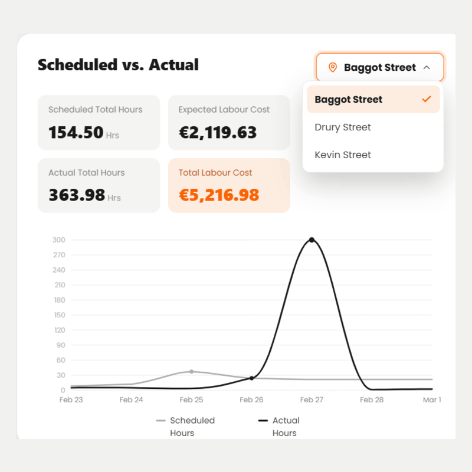Click the Actual Hours point on Feb 26

[x=252, y=378]
